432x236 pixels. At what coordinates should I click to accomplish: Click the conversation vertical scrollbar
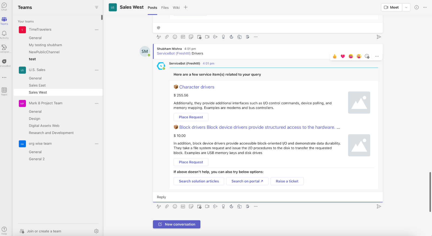(x=430, y=192)
